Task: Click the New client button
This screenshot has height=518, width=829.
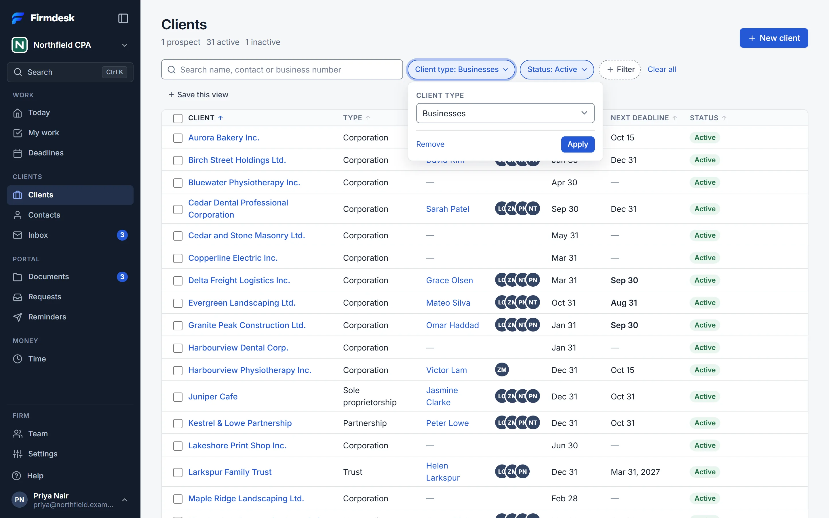Action: coord(773,38)
